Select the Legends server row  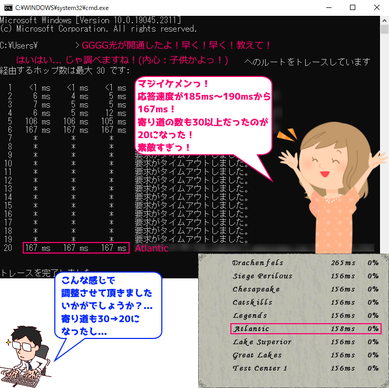pos(305,315)
